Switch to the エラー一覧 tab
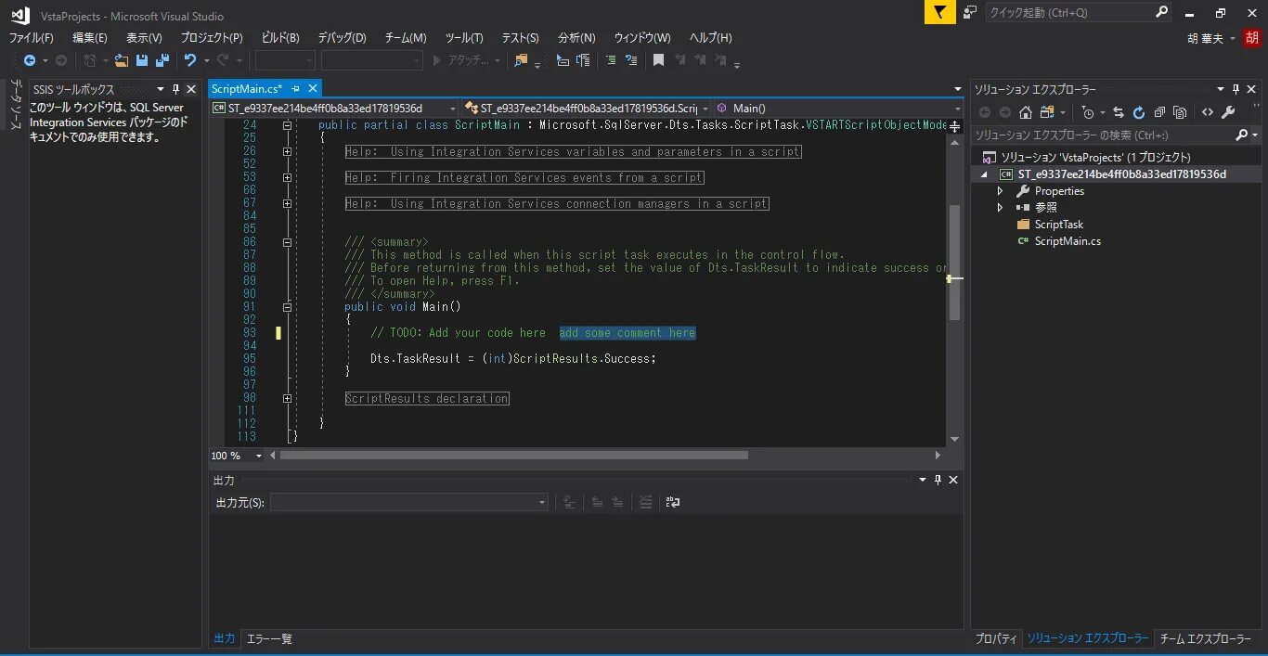Screen dimensions: 1268x656 point(269,639)
